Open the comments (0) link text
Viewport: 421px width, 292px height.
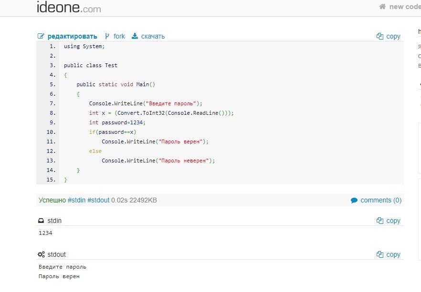[x=381, y=200]
